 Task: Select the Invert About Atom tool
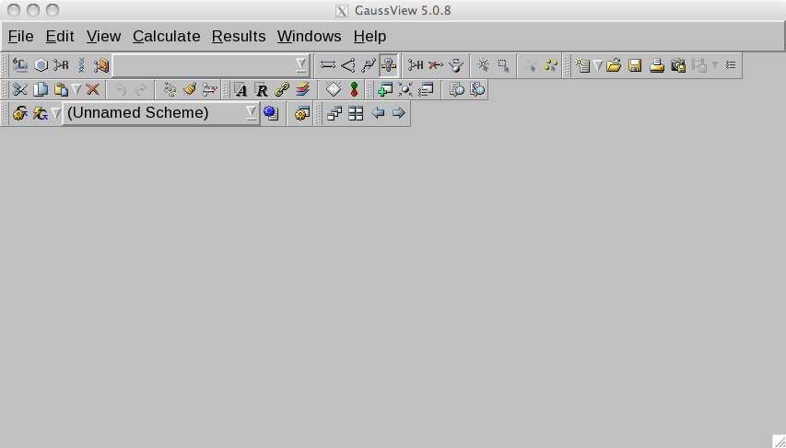(x=456, y=65)
